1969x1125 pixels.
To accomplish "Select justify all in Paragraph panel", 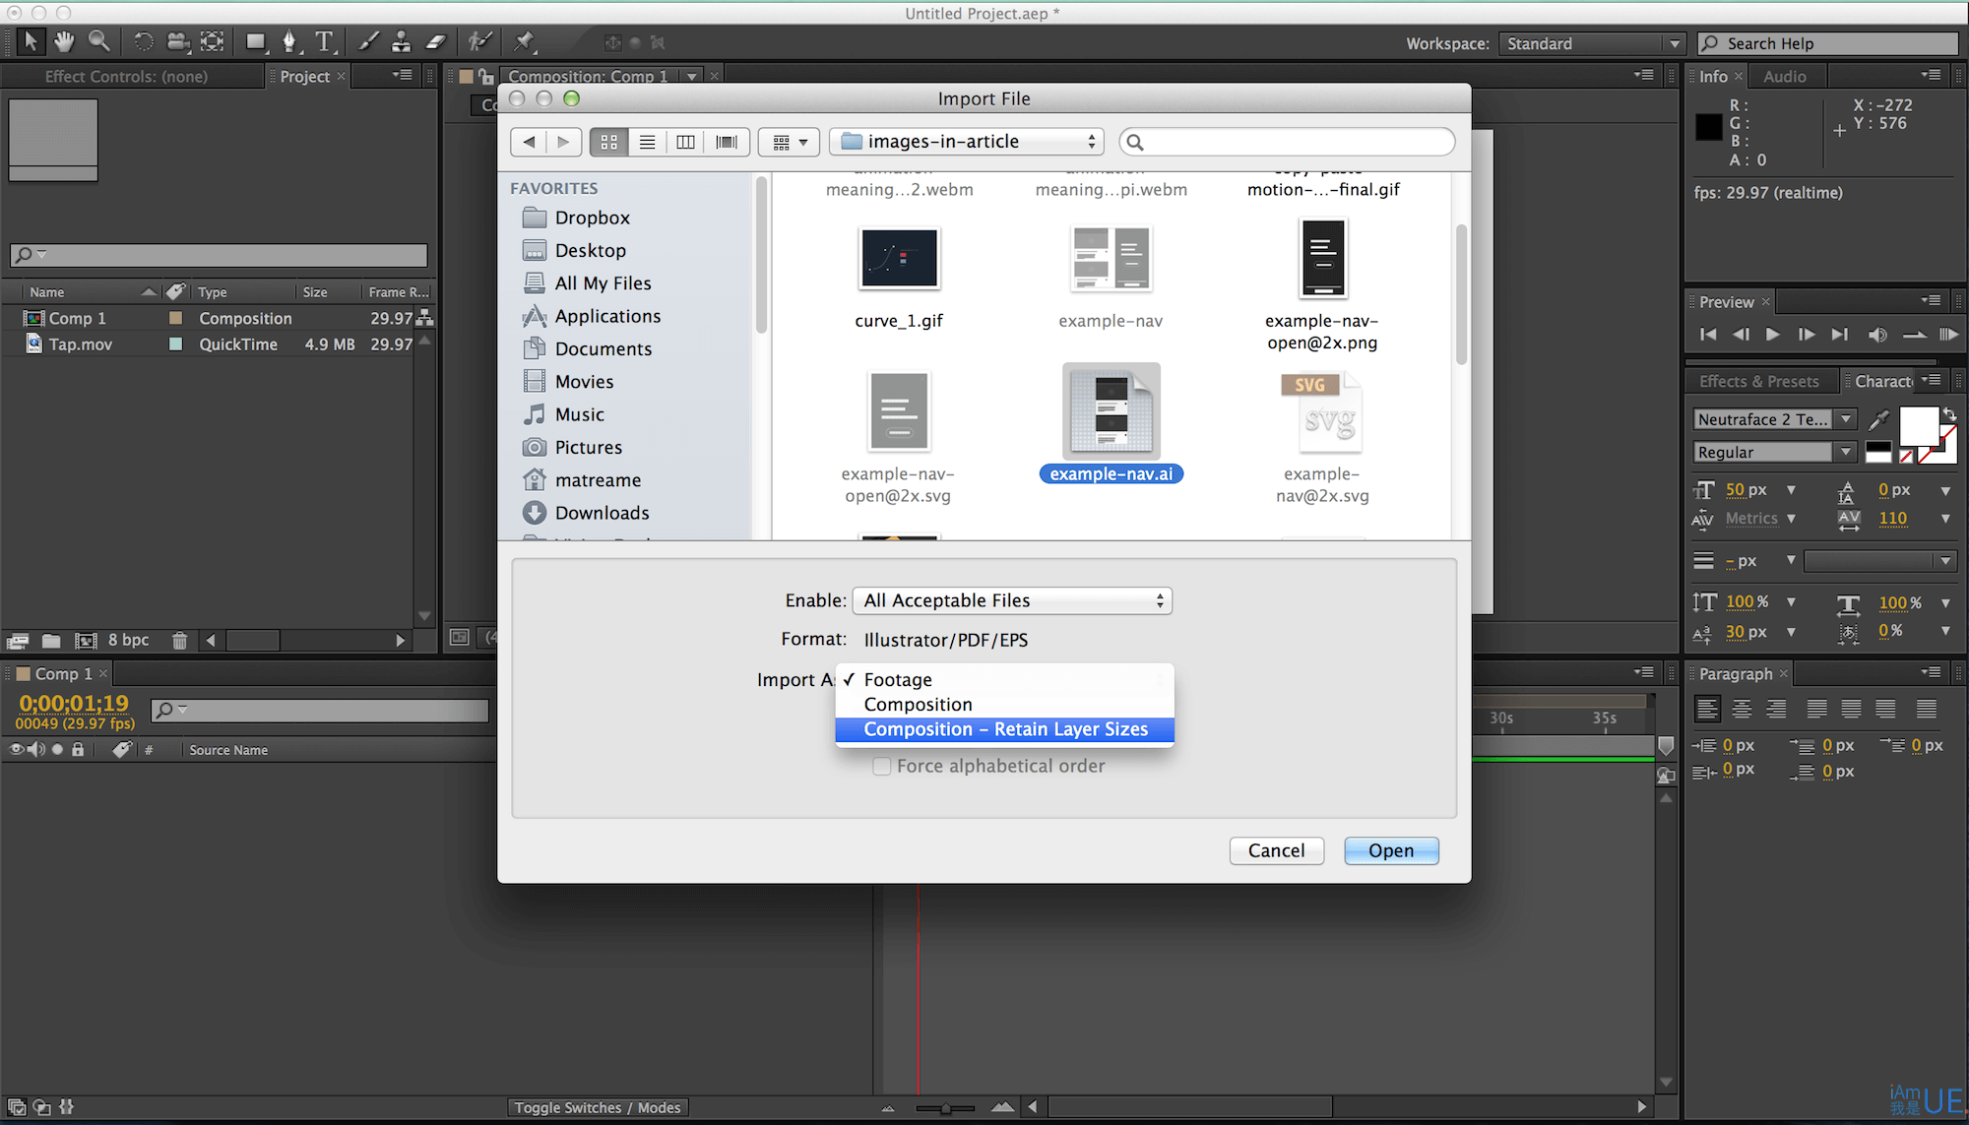I will [x=1926, y=709].
